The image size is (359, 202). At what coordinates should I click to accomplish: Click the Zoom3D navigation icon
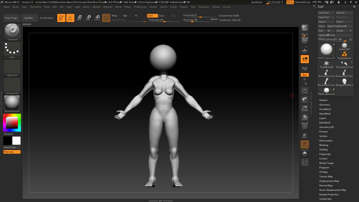point(305,108)
